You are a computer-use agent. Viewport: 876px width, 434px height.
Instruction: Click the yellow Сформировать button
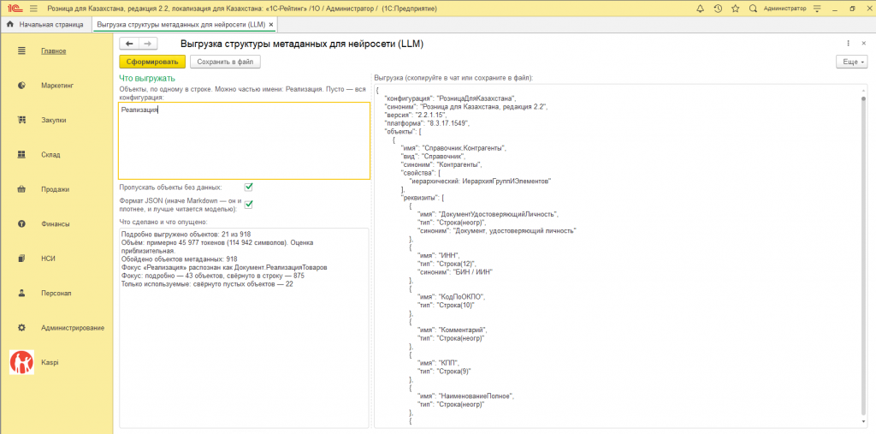tap(152, 62)
